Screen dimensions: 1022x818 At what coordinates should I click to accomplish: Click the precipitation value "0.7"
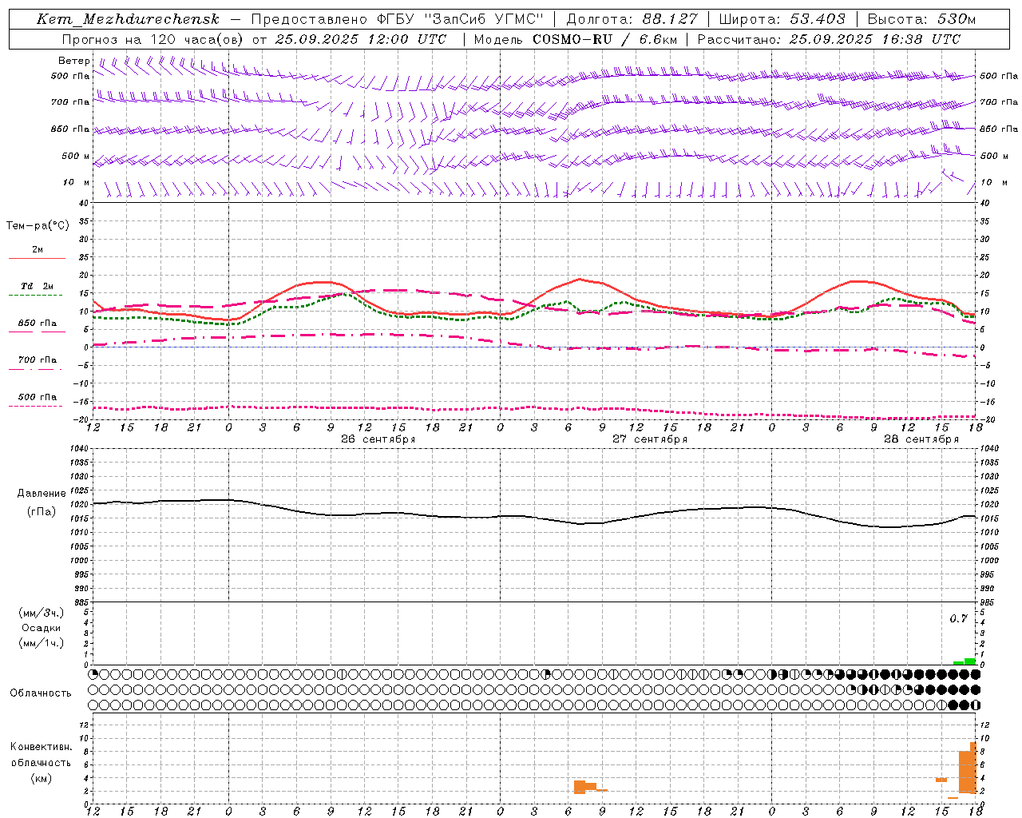click(958, 619)
